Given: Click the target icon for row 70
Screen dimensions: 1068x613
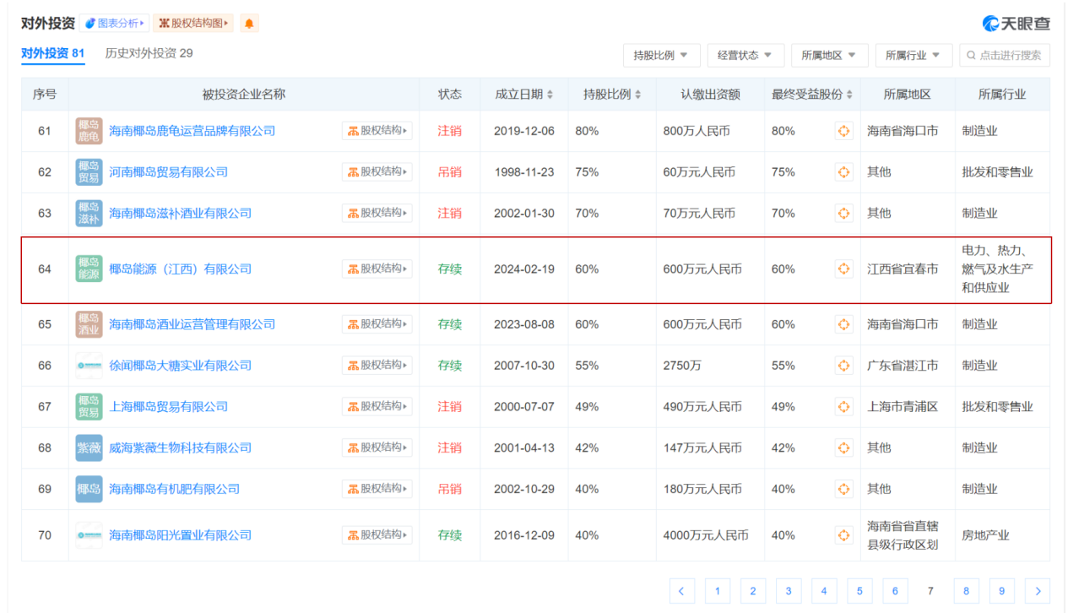Looking at the screenshot, I should coord(843,535).
